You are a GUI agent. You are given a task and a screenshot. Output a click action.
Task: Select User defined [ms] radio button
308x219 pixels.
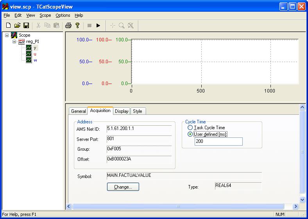point(190,134)
